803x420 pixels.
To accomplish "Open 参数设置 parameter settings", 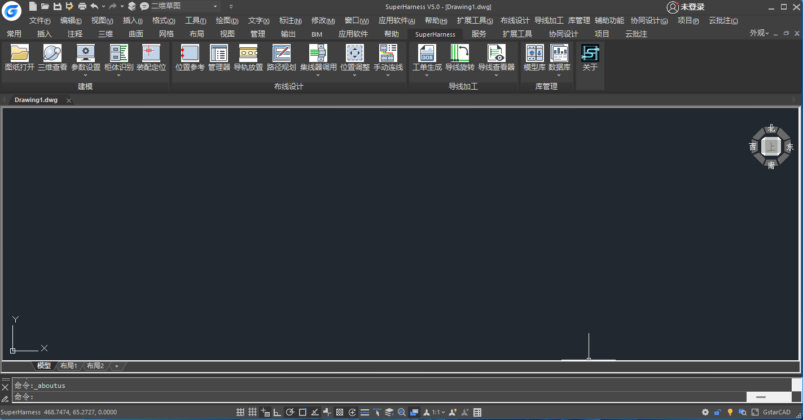I will [x=86, y=58].
